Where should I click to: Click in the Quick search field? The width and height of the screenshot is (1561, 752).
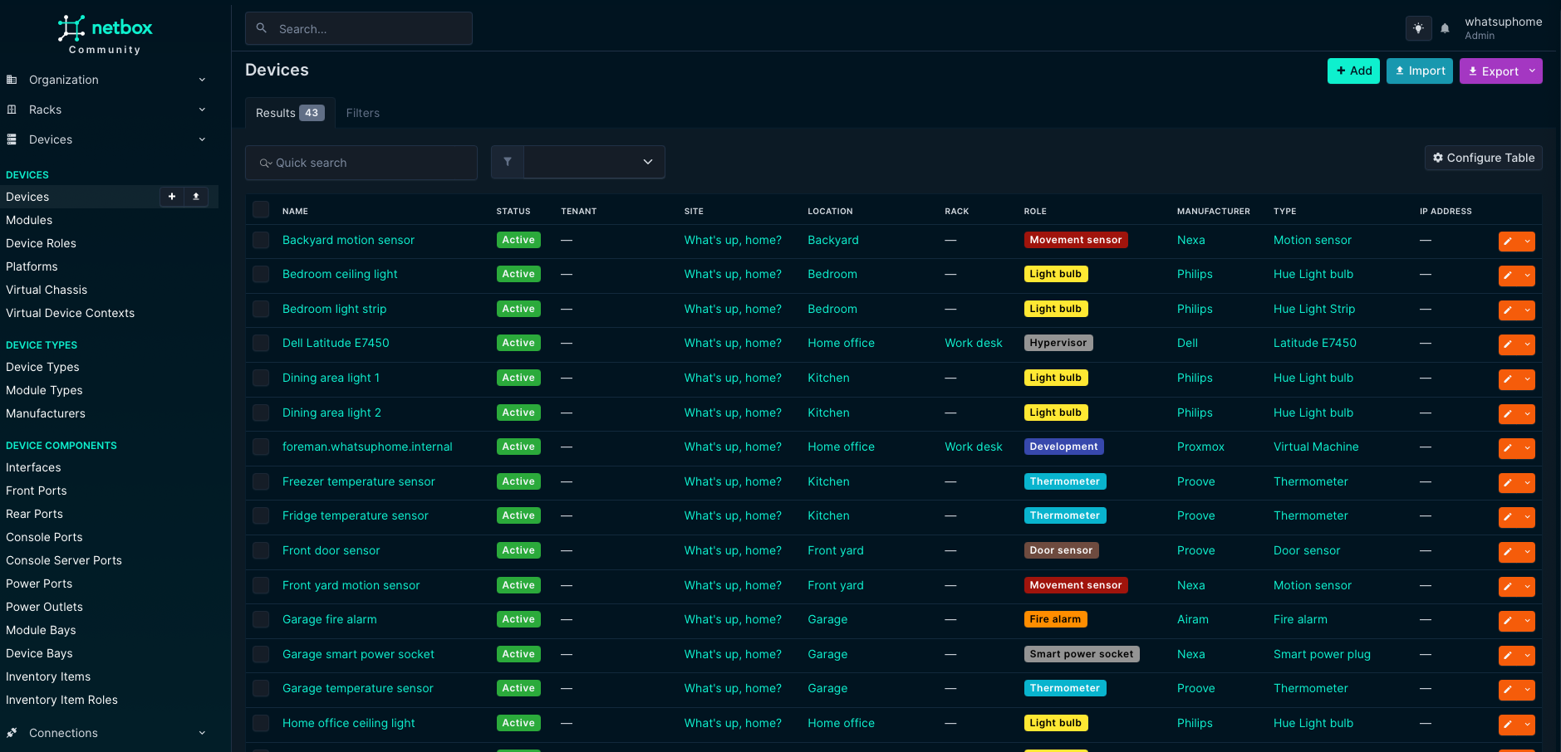coord(361,163)
